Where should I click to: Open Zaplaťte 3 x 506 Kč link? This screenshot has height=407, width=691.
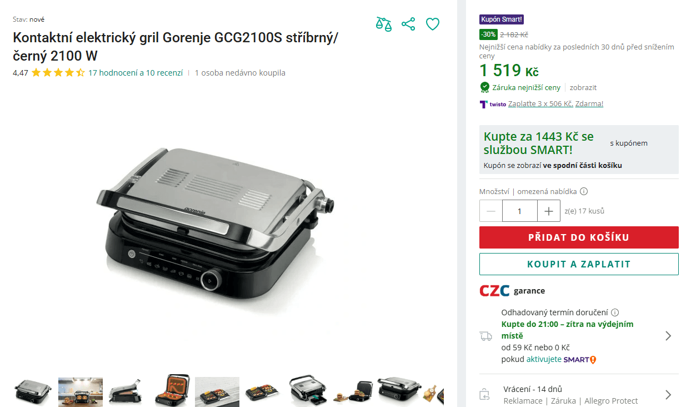point(540,104)
